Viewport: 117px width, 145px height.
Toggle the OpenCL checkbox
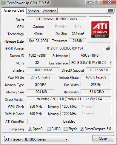click(30, 129)
